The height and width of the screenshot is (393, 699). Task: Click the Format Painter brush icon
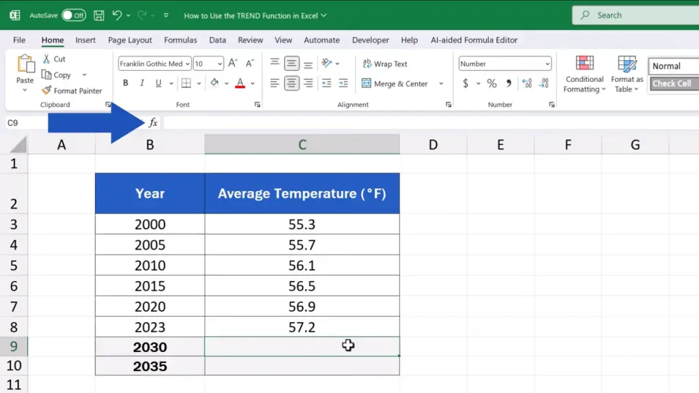[46, 91]
